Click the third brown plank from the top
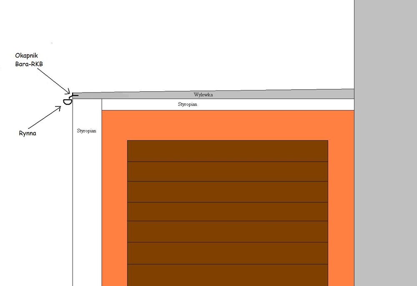This screenshot has height=286, width=417. [227, 192]
